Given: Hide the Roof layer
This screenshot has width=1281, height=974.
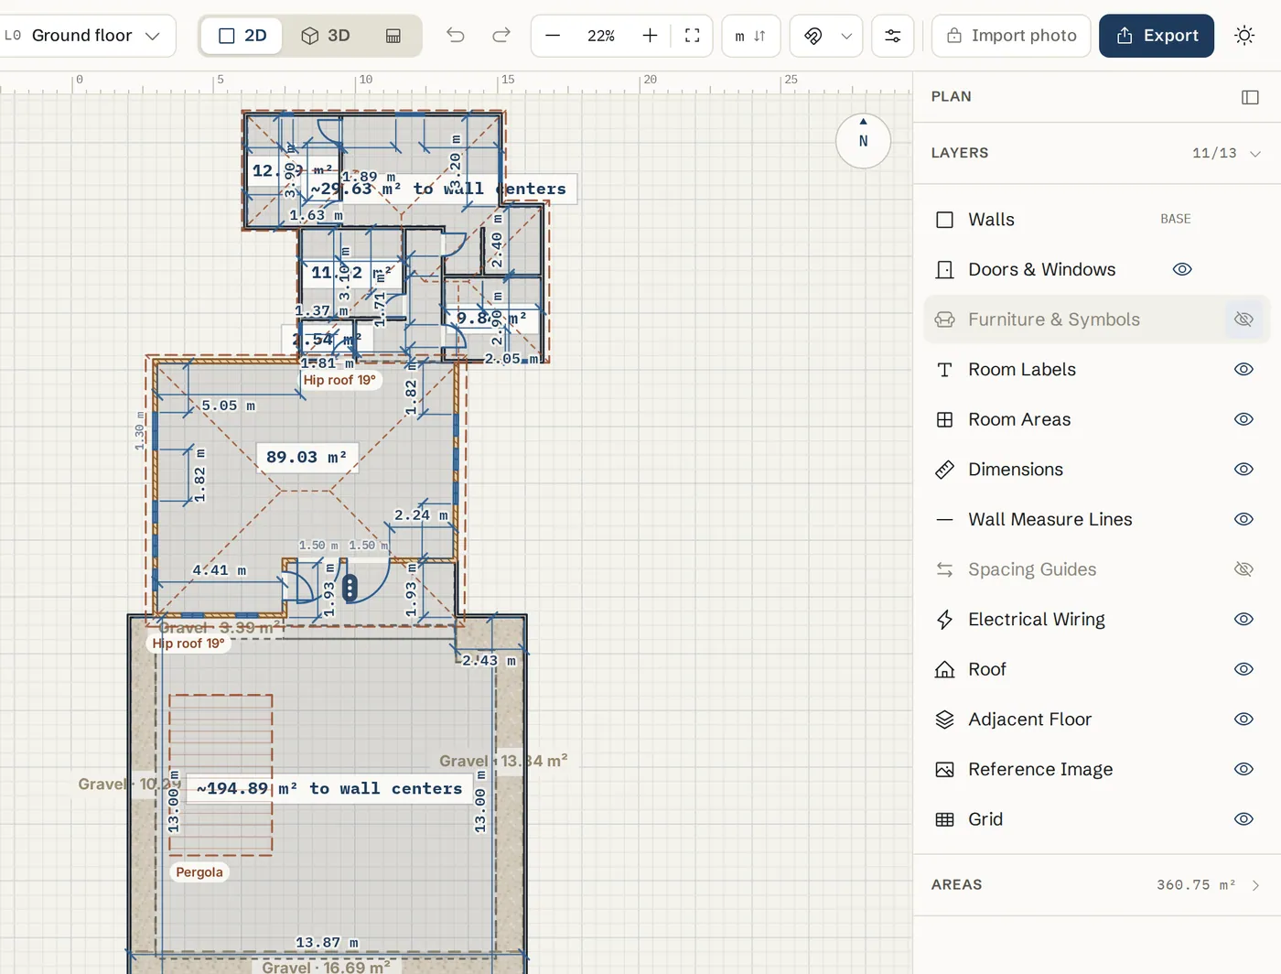Looking at the screenshot, I should click(1243, 669).
